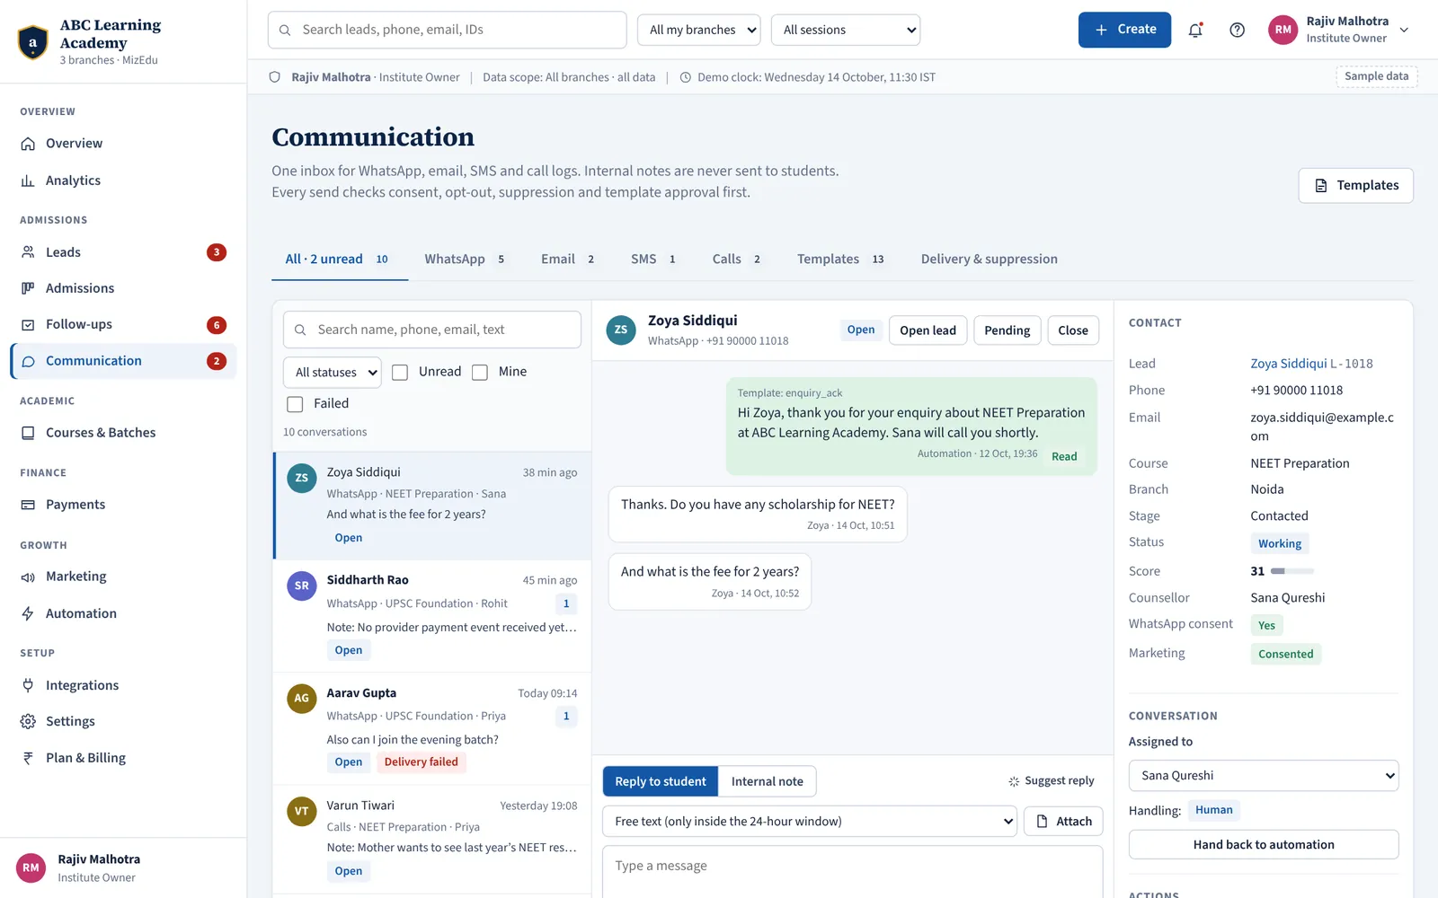Mark the conversation as Pending
Viewport: 1438px width, 898px height.
tap(1007, 330)
